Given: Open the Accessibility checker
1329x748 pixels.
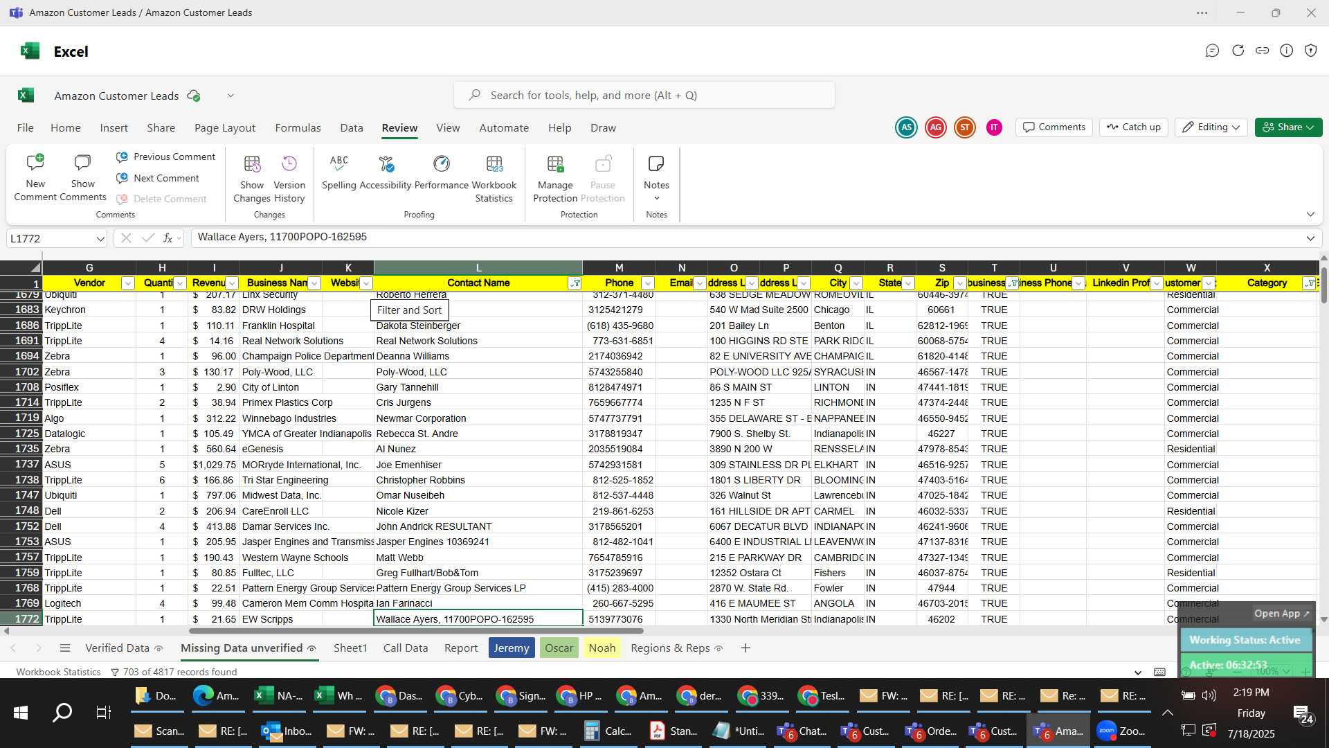Looking at the screenshot, I should [x=386, y=173].
